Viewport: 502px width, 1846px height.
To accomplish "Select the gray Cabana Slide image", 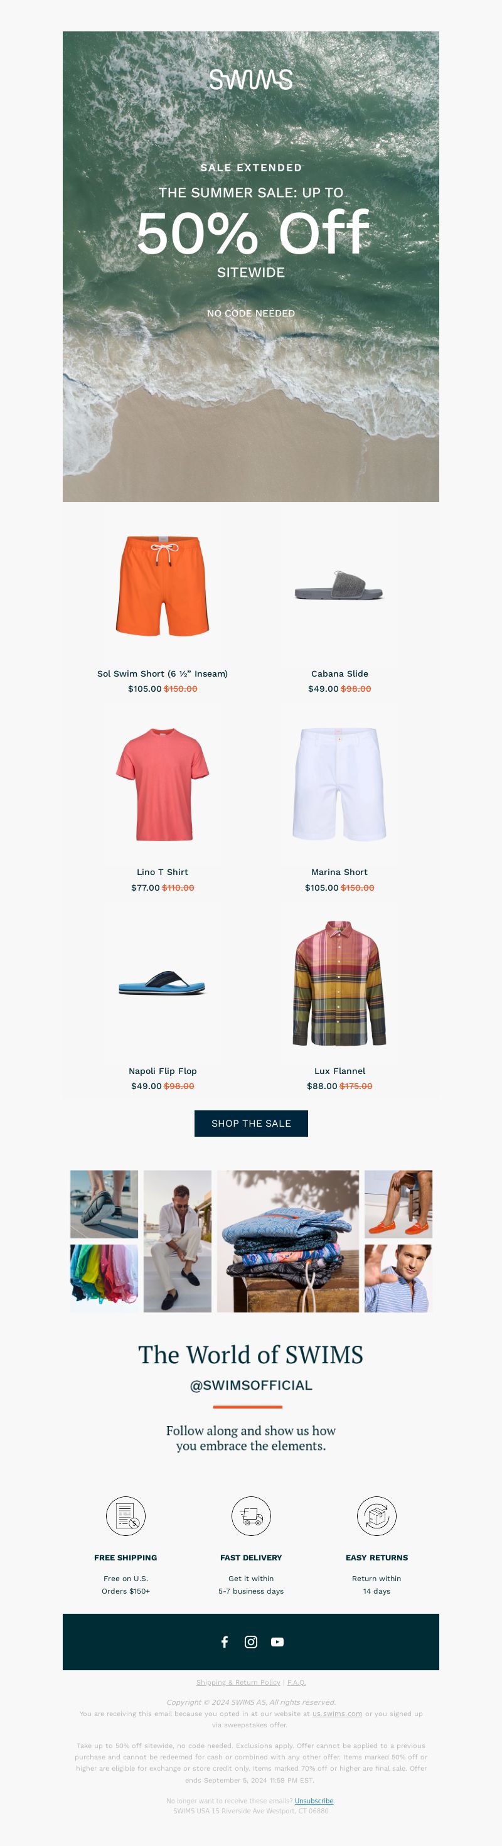I will tap(339, 586).
